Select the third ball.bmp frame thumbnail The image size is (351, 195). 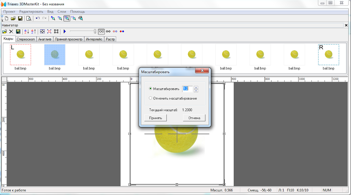point(89,55)
